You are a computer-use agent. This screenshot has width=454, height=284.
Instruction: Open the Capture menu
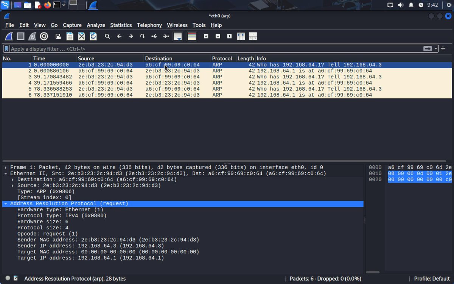coord(72,25)
